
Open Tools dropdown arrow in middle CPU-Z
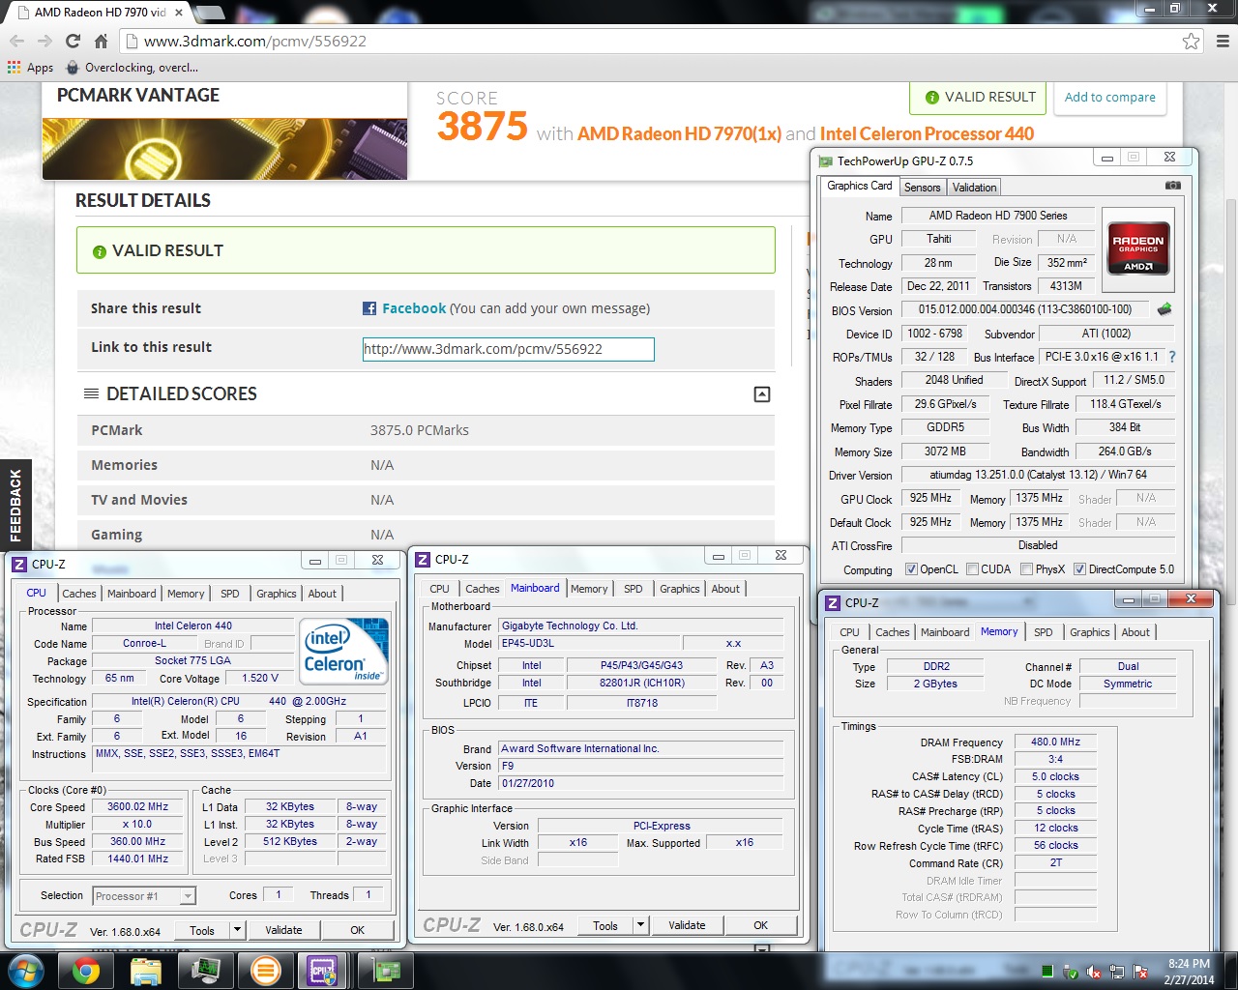640,925
